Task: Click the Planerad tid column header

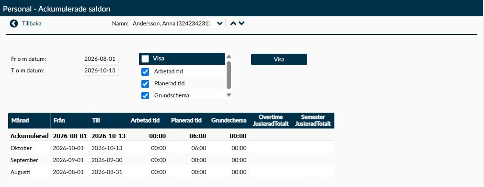Action: tap(186, 120)
